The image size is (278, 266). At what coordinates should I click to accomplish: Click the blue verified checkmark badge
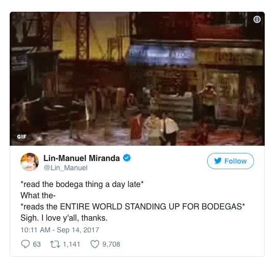coord(127,158)
